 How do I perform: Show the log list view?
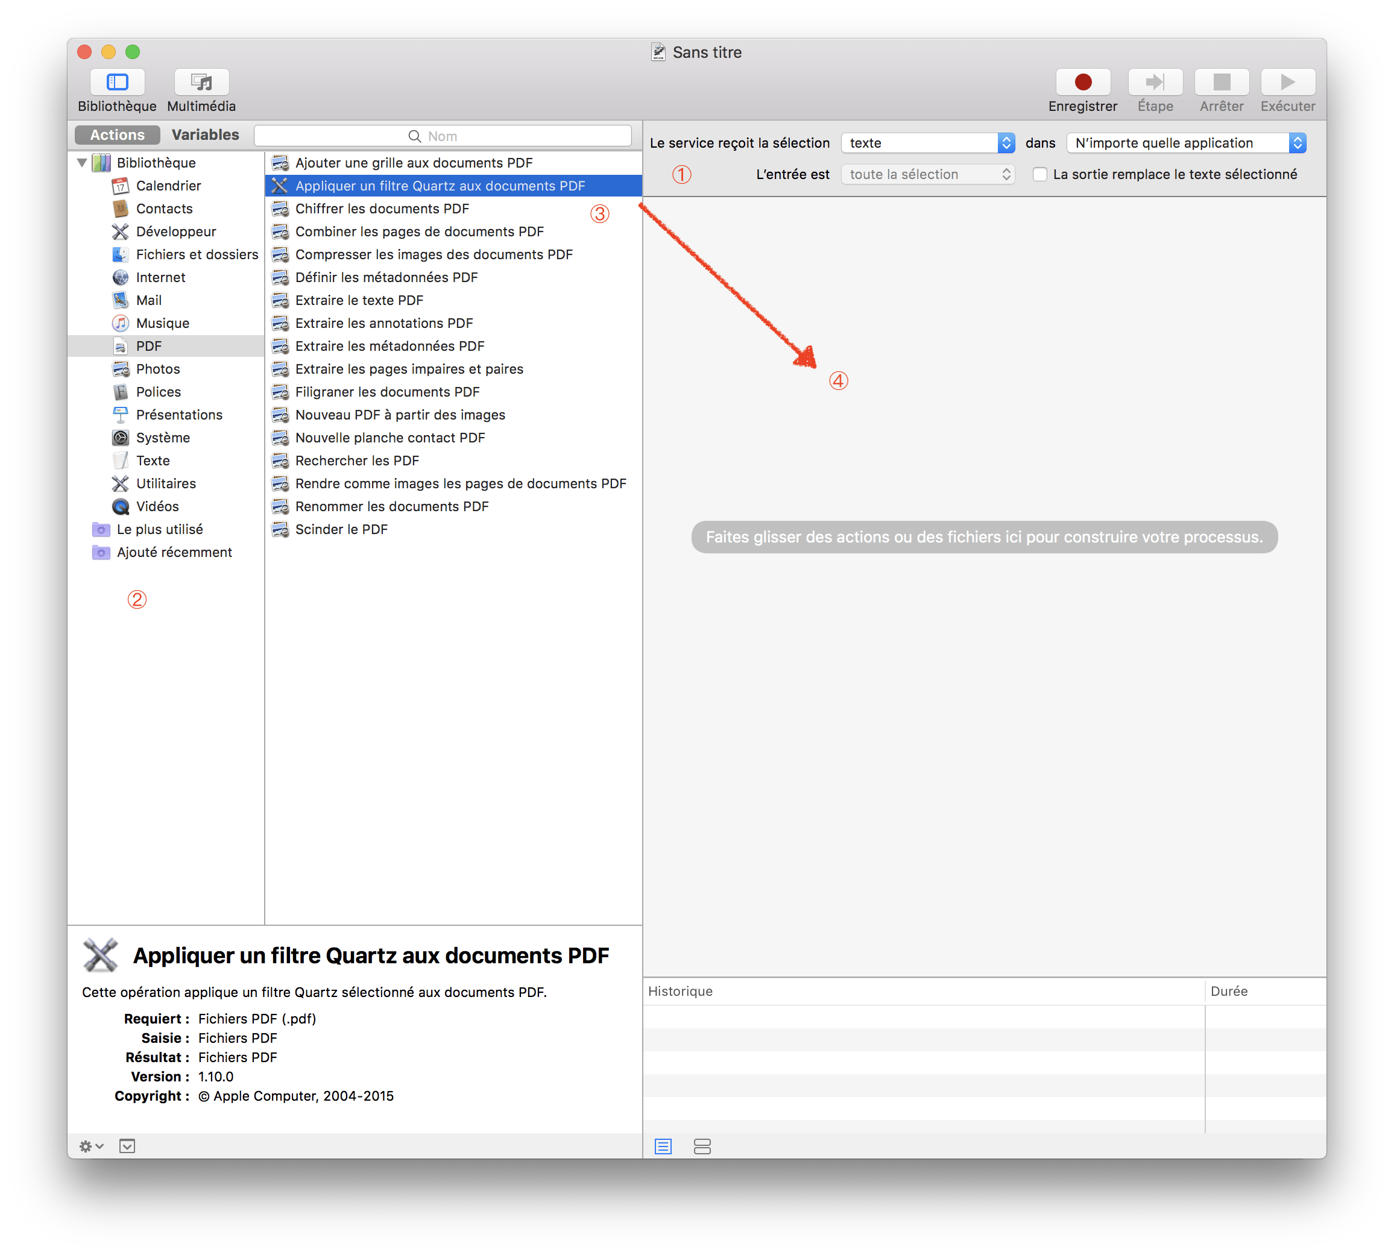click(663, 1146)
